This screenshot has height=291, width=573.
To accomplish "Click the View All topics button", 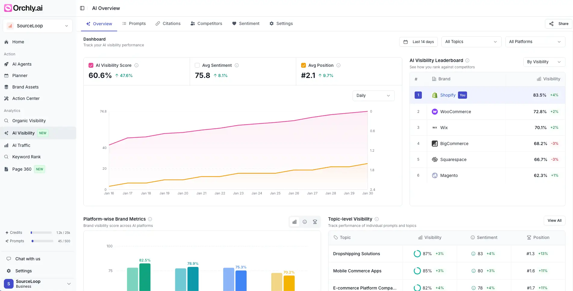I will click(554, 220).
